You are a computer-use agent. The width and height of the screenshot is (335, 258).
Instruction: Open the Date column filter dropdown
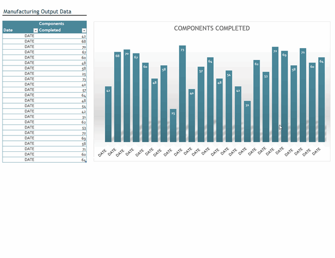(36, 31)
